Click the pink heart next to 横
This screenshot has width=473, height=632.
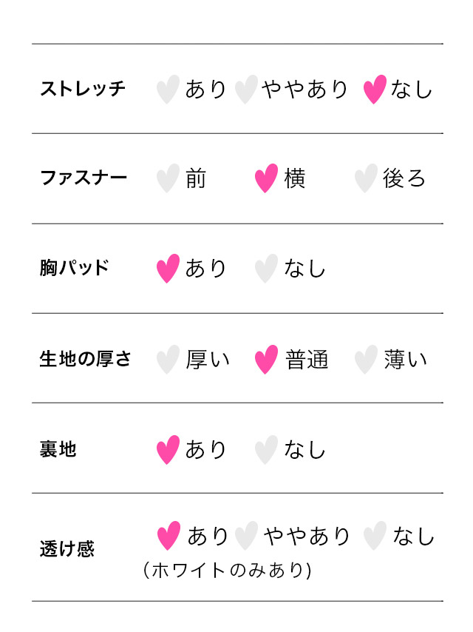[266, 178]
